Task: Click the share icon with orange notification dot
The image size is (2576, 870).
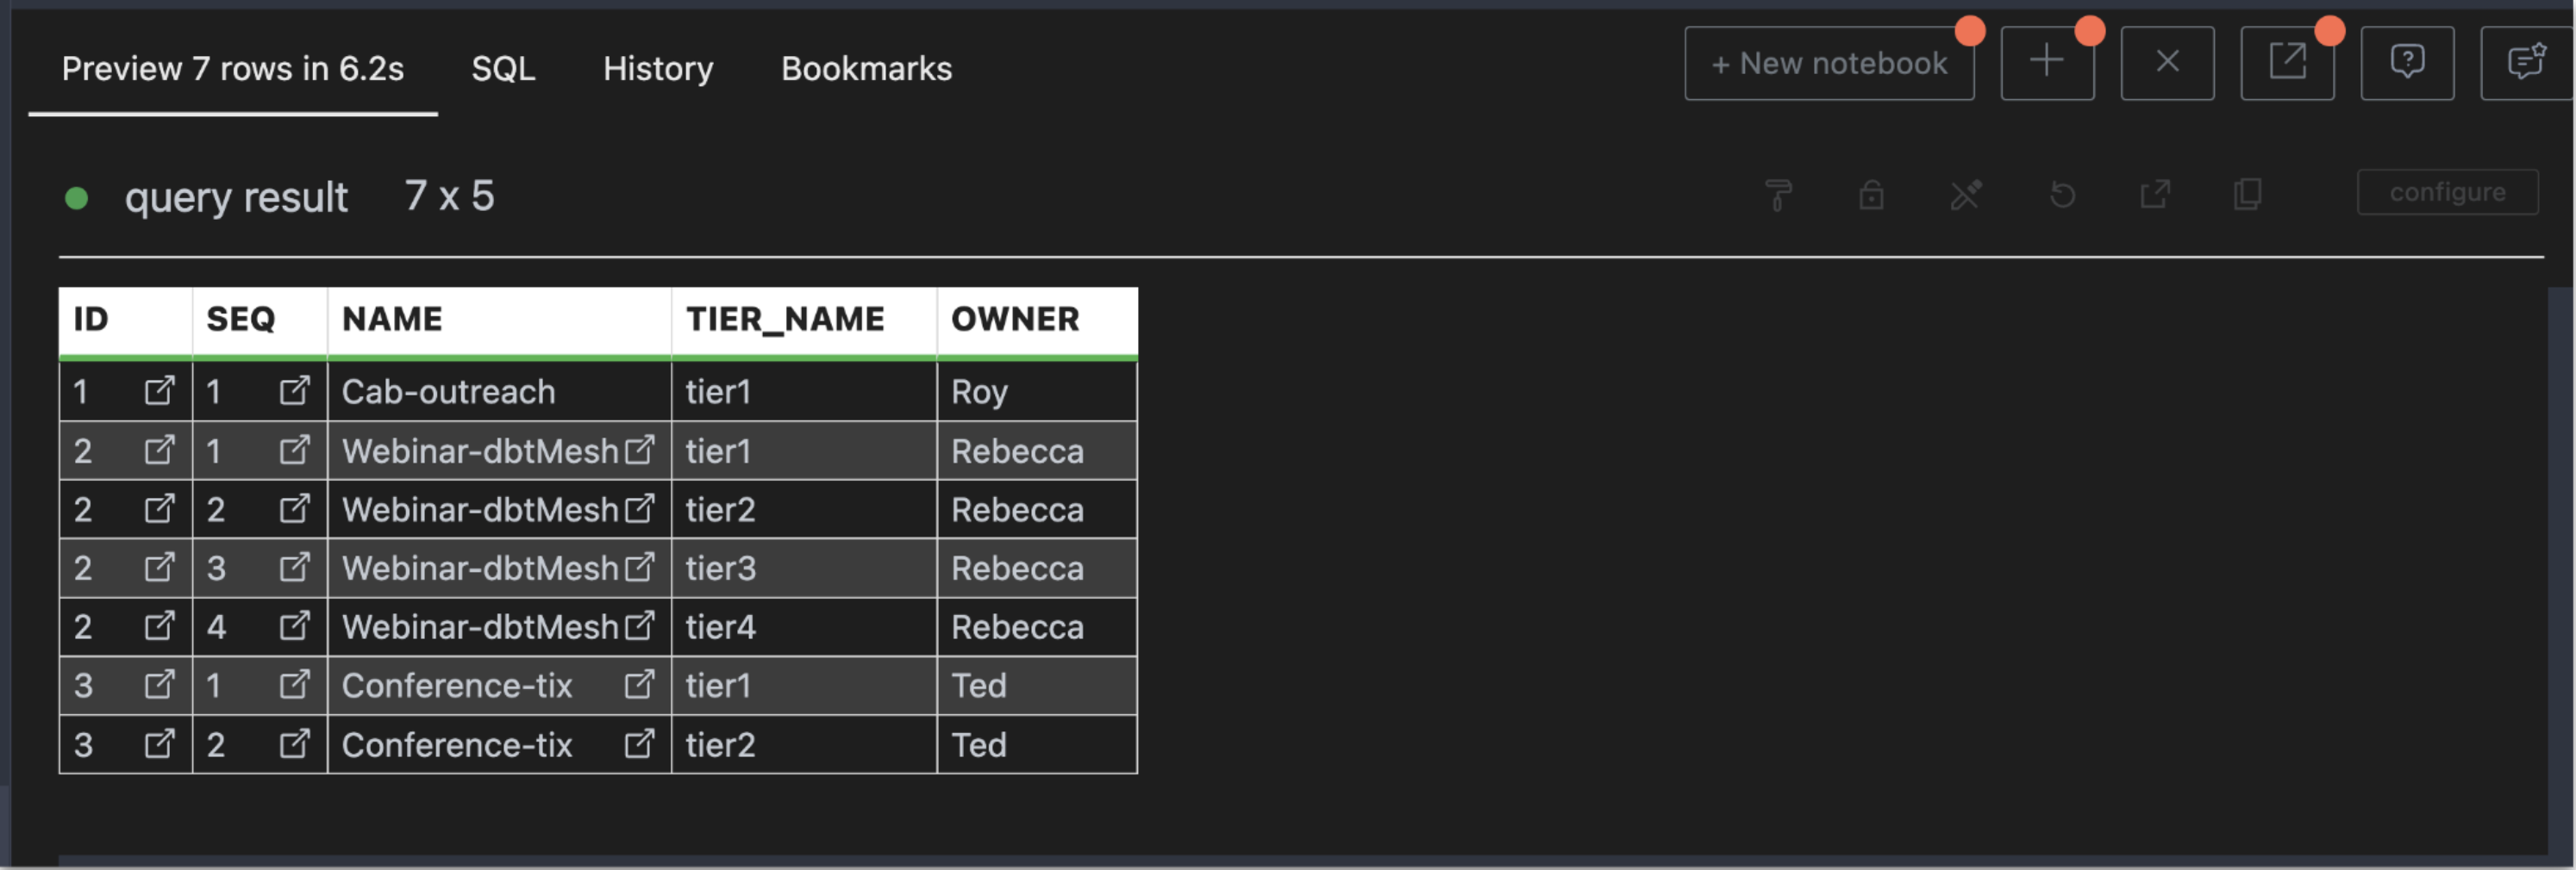Action: [x=2289, y=63]
